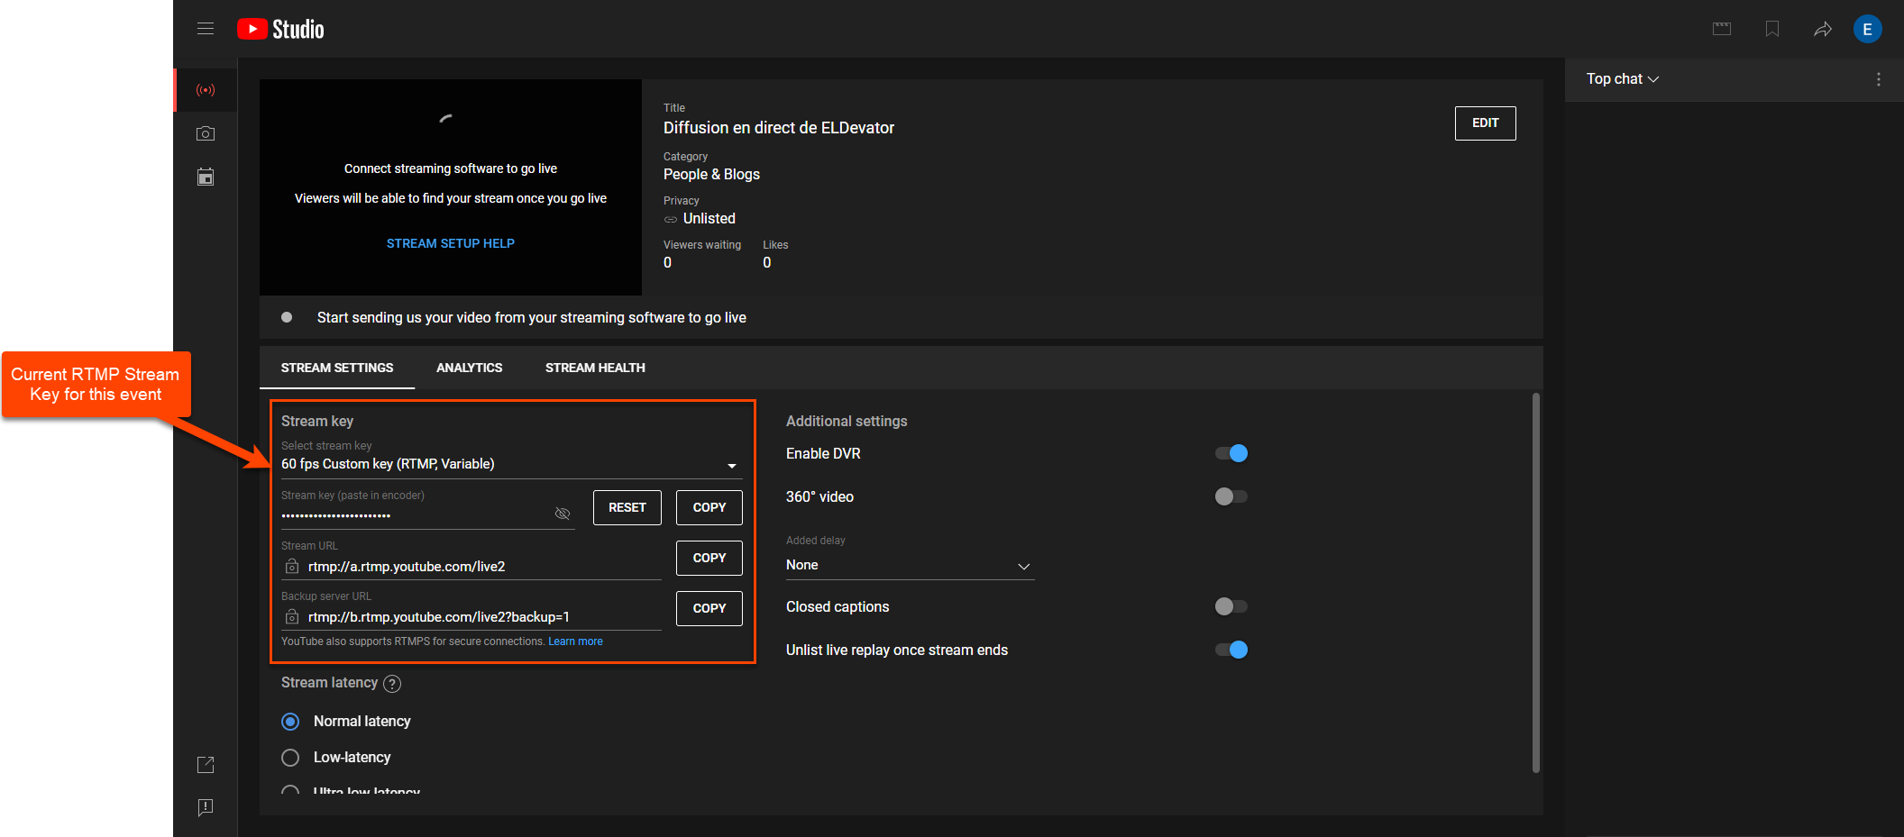The width and height of the screenshot is (1904, 837).
Task: Expand the Top chat dropdown
Action: click(1622, 79)
